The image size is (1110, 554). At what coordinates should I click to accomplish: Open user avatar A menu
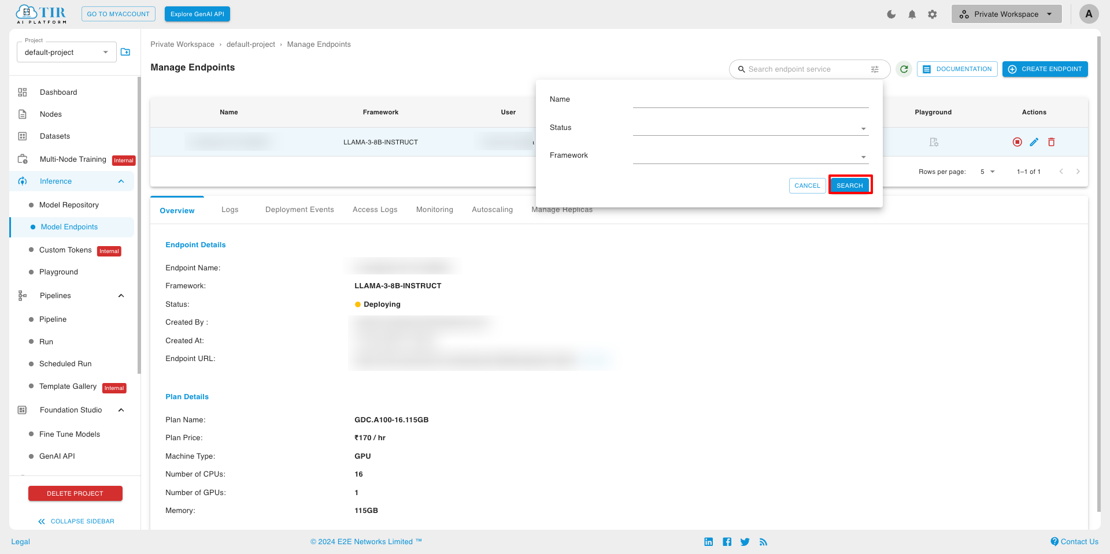1089,14
